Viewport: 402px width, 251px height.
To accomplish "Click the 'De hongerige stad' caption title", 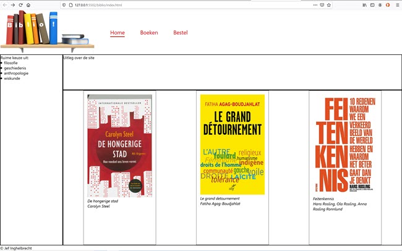I will (x=103, y=201).
